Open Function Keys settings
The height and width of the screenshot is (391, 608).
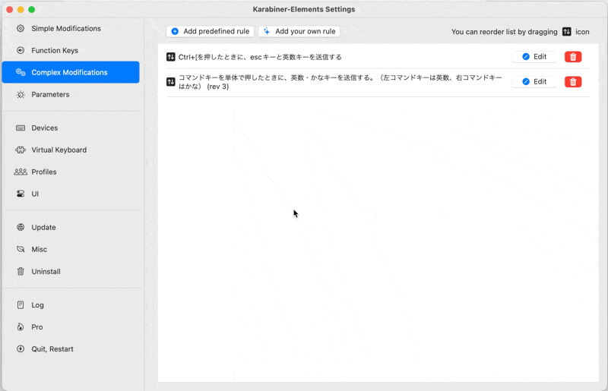71,50
